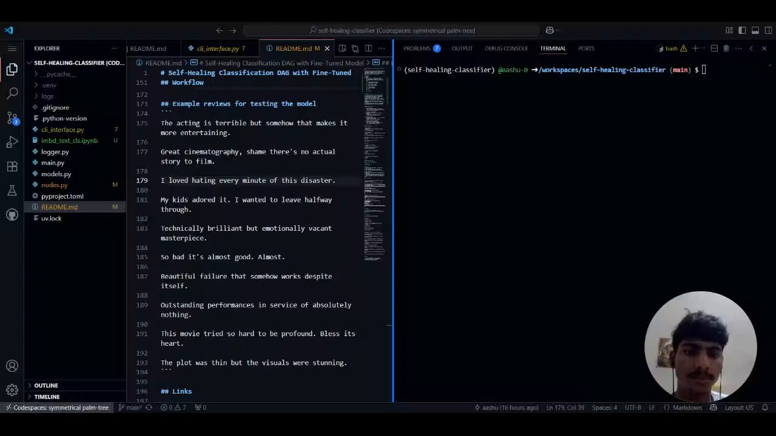Switch to the Output tab
The height and width of the screenshot is (436, 776).
point(462,48)
